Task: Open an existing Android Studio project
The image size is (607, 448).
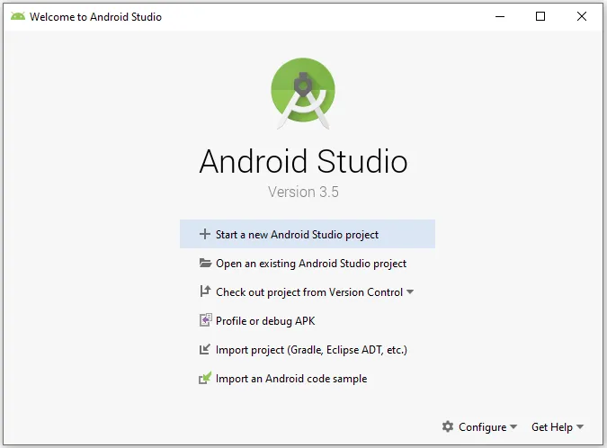Action: tap(308, 264)
